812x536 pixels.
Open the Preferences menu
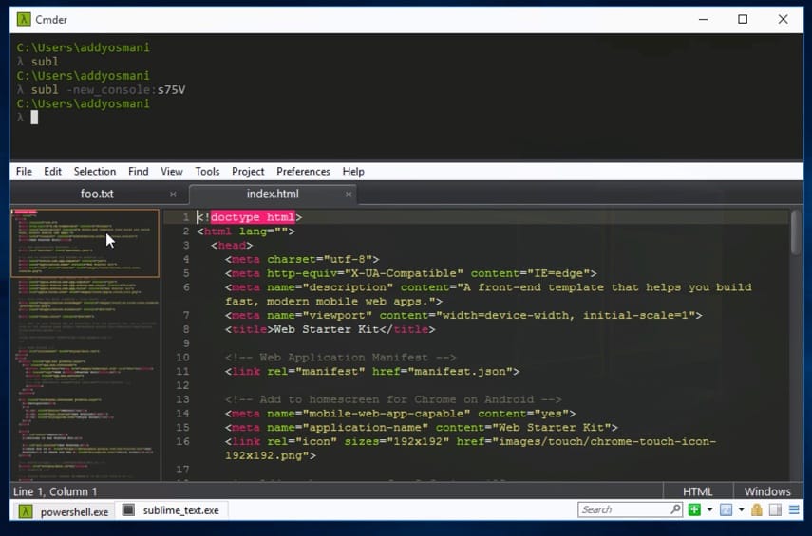[x=303, y=172]
